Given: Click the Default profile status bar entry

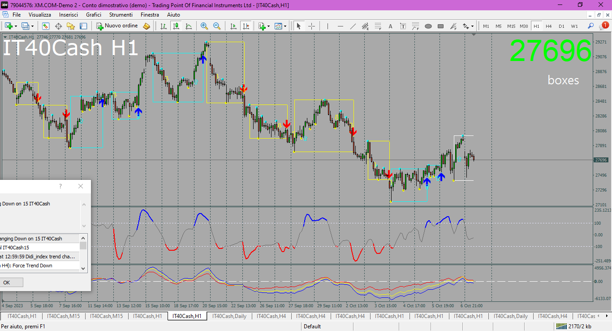Looking at the screenshot, I should (312, 327).
